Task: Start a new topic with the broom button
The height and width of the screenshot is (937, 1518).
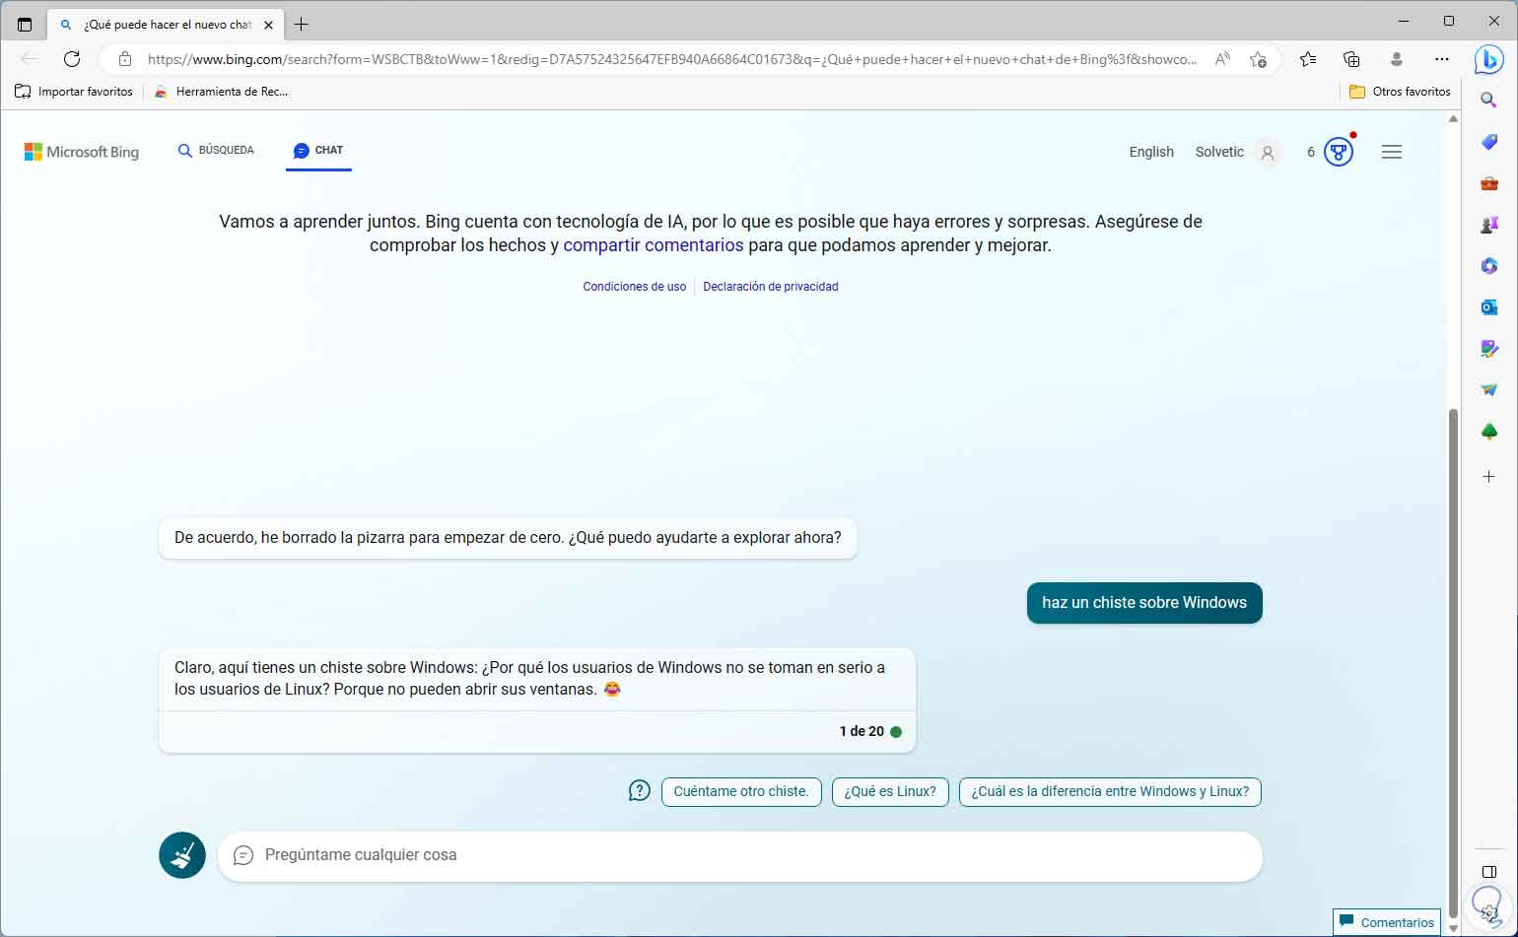Action: point(182,855)
